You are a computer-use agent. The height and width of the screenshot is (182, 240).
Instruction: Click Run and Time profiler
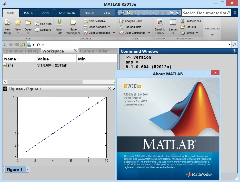131,27
